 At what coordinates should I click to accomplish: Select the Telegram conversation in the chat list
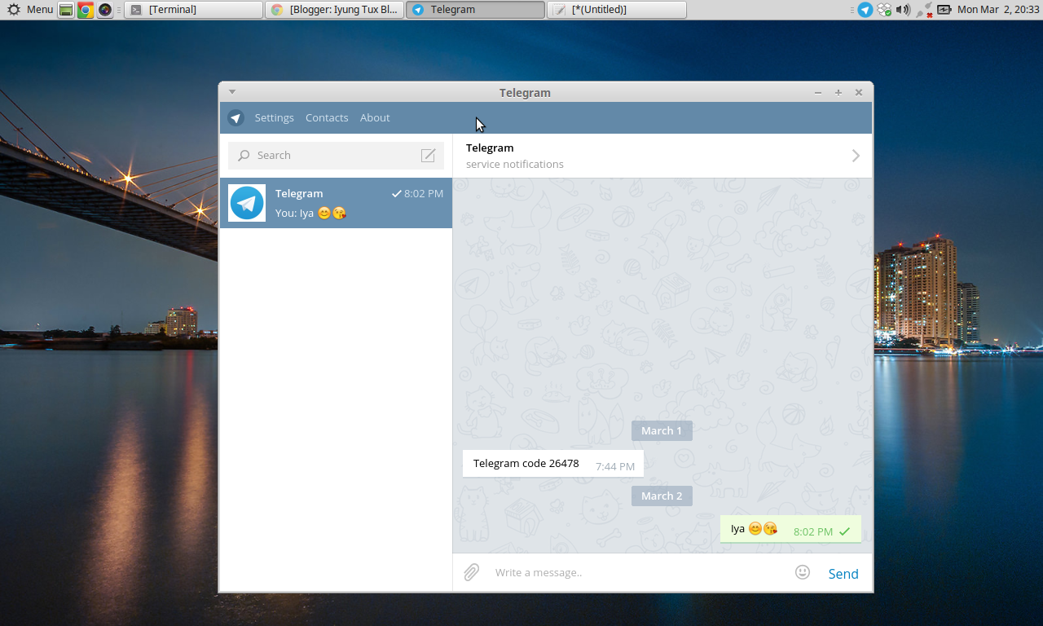tap(336, 203)
